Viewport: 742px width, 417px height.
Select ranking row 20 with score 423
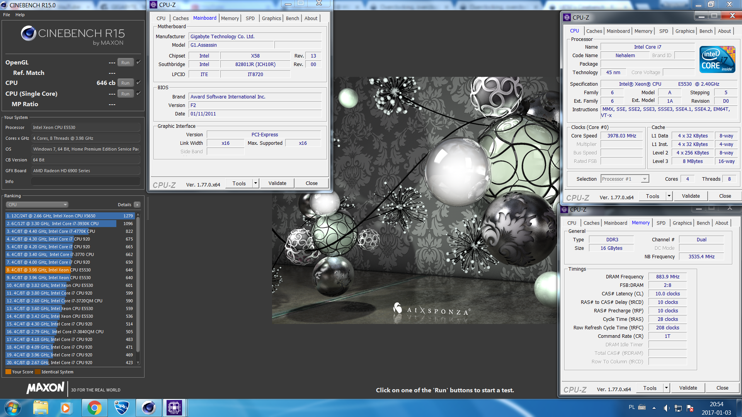70,363
